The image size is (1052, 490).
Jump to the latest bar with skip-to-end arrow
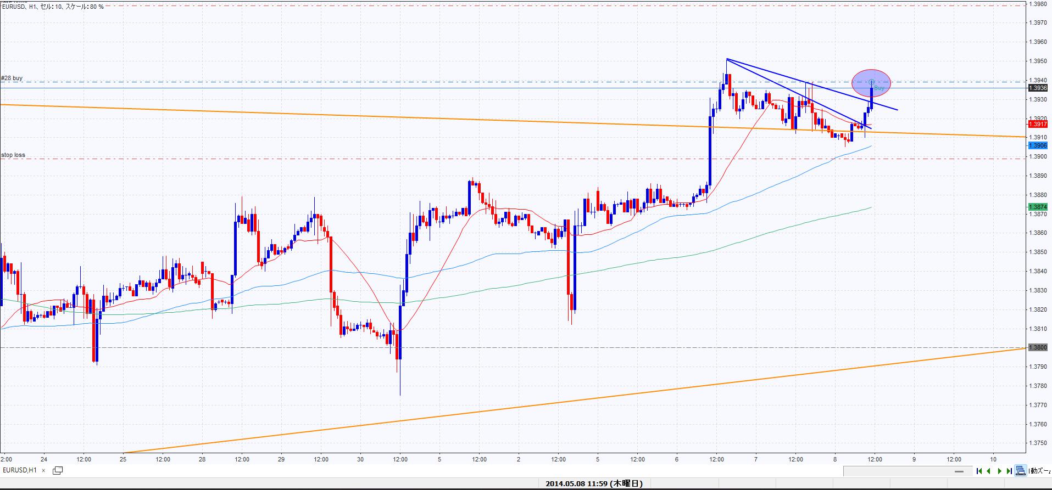point(1009,471)
